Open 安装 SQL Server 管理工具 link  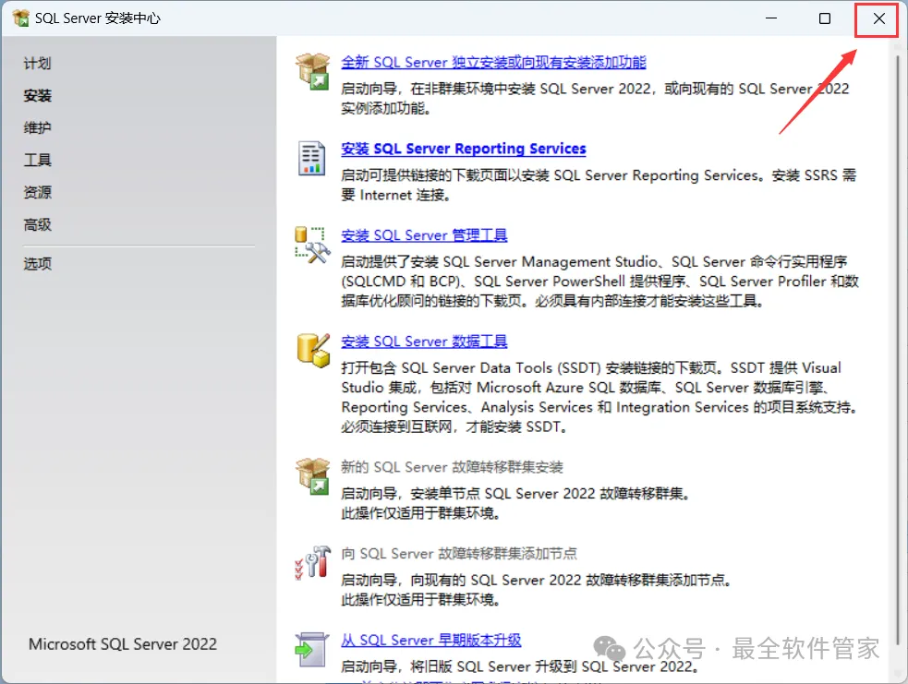[424, 235]
